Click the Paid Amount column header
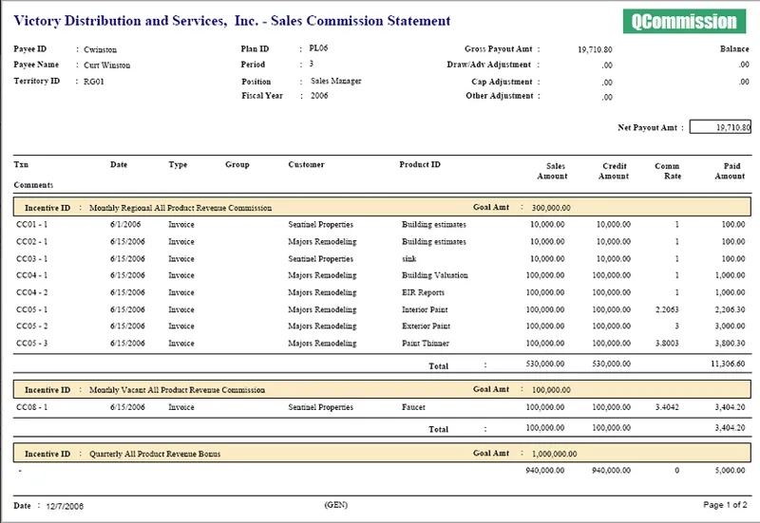Viewport: 760px width, 523px height. pos(730,171)
